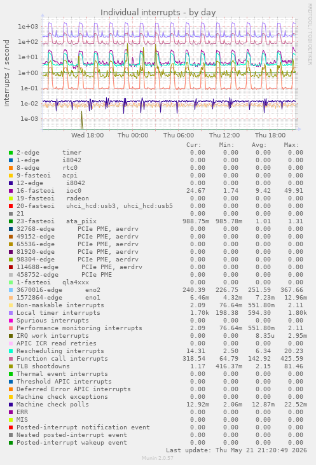Click the TLB shootdowns olive swatch
Screen dimensions: 316x465
pos(11,366)
